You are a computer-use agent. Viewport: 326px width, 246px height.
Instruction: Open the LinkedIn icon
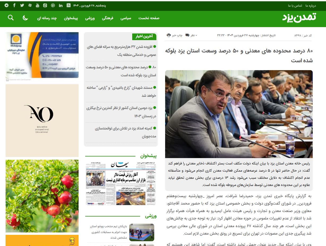click(61, 5)
